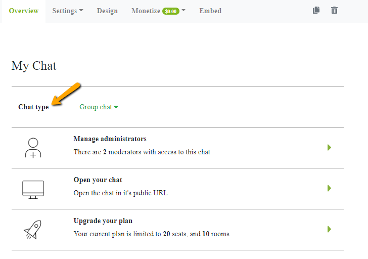Viewport: 368px width, 259px height.
Task: Switch to the Overview tab
Action: click(24, 11)
